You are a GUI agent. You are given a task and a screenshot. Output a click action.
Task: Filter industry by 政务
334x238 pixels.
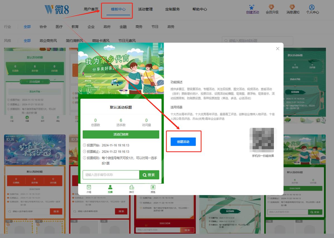[x=171, y=27]
